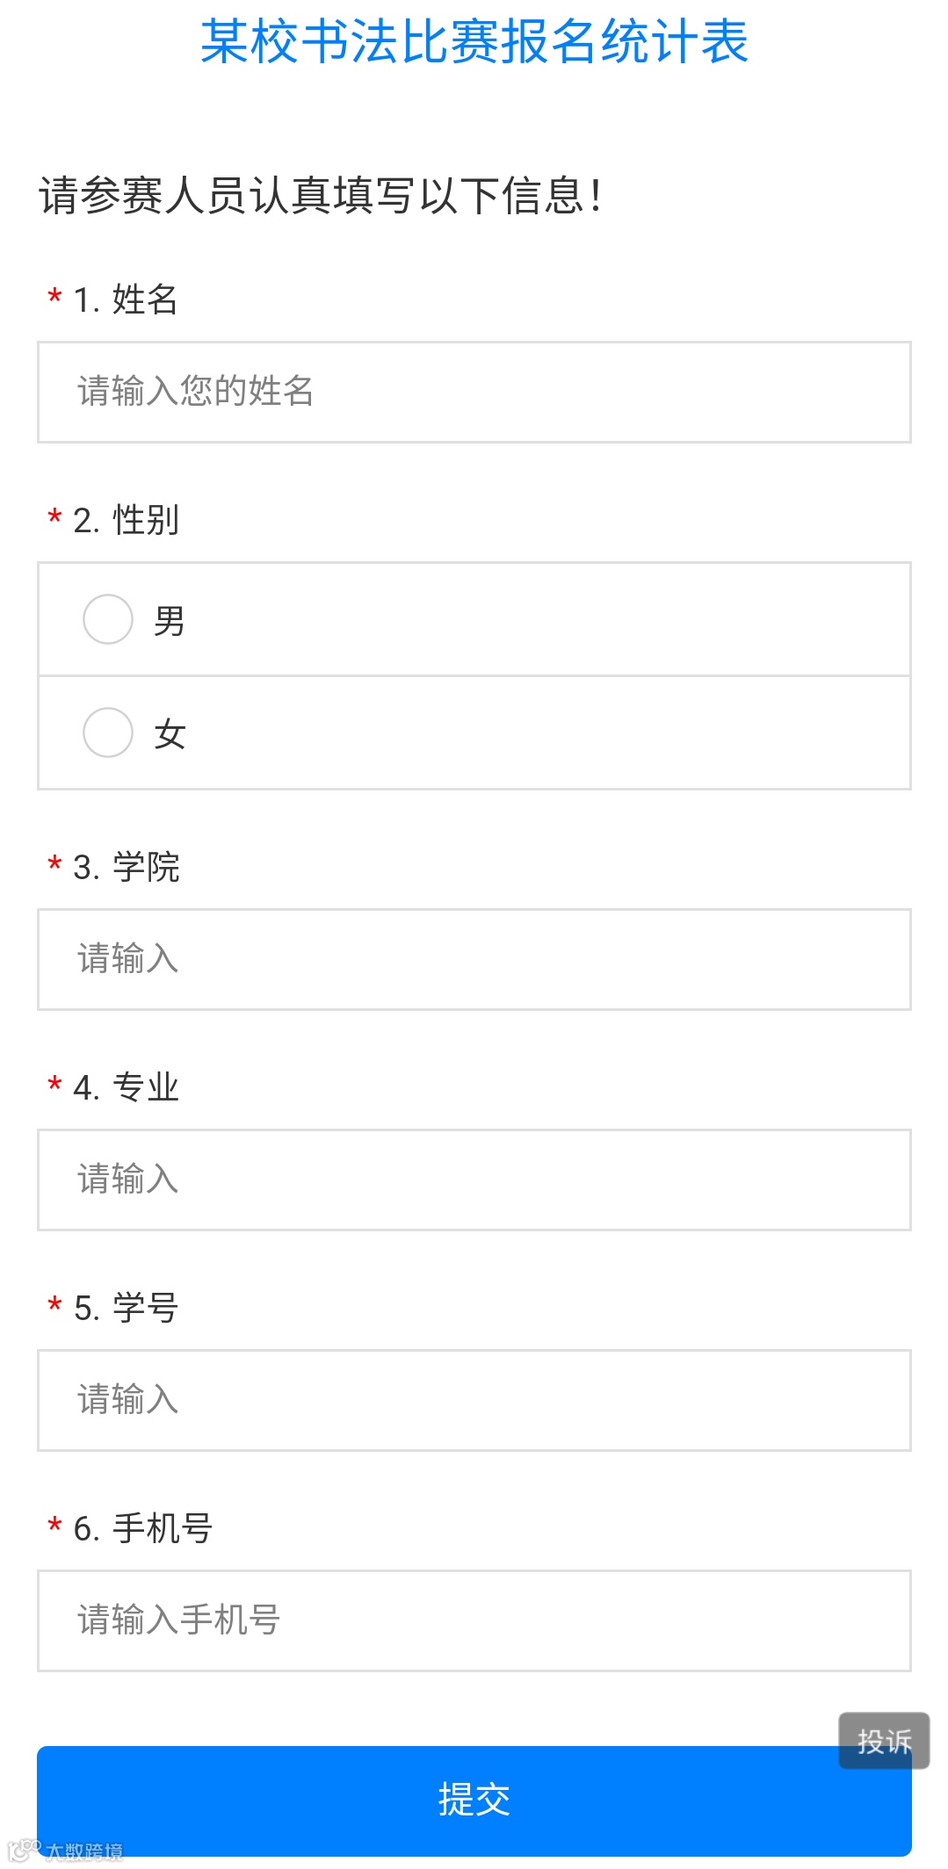Click the blue title 某校书法比赛报名统计表
The width and height of the screenshot is (948, 1869).
[x=474, y=41]
